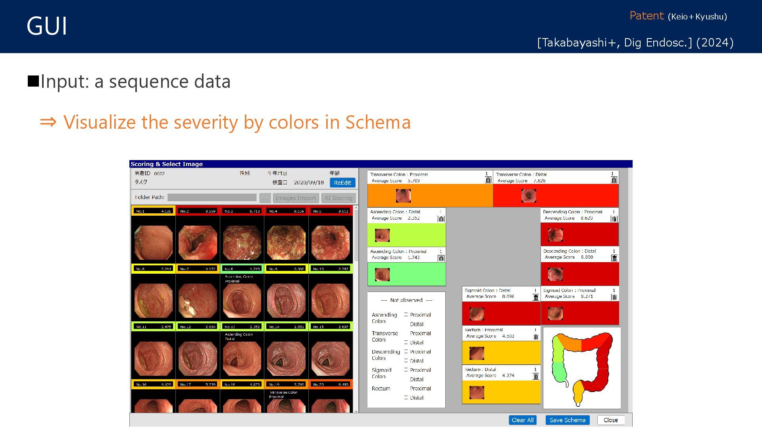Delete the Descending Colon Distal entry
This screenshot has height=429, width=762.
coord(614,258)
